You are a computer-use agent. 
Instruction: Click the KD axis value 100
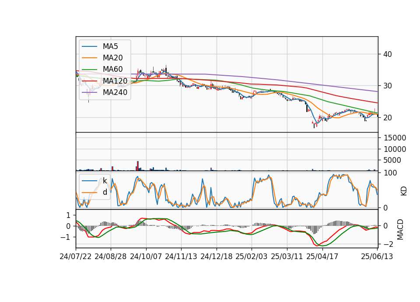[x=390, y=173]
